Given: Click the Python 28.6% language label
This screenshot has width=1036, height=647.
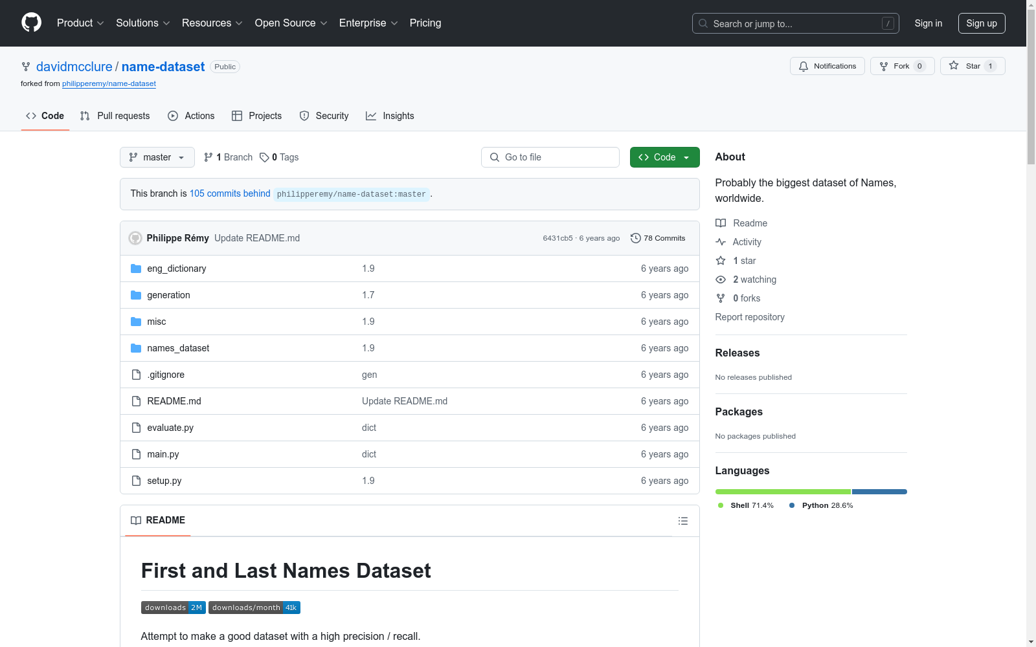Looking at the screenshot, I should click(x=821, y=505).
